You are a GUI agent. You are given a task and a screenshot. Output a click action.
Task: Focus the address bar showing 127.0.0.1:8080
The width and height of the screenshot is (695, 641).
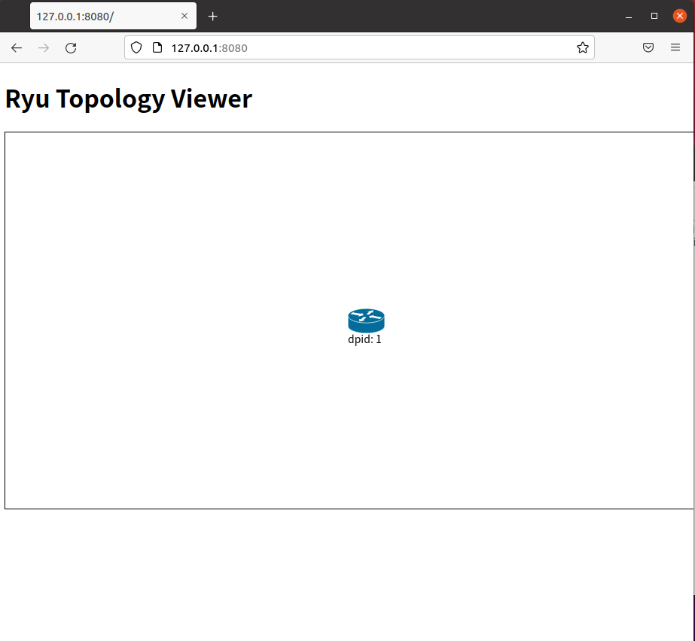[359, 47]
